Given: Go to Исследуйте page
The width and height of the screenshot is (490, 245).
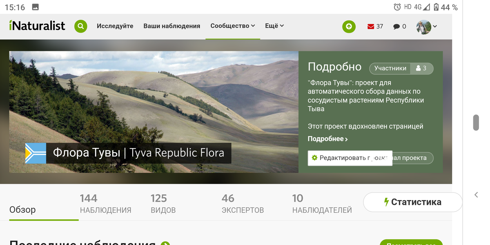Looking at the screenshot, I should coord(115,26).
